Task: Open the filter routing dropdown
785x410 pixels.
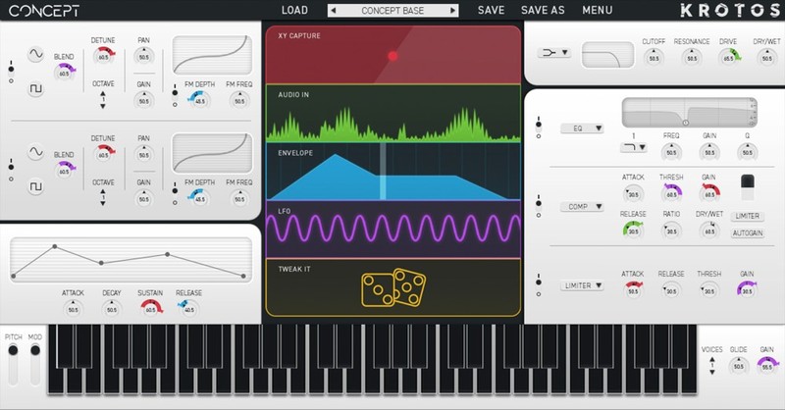Action: 554,52
